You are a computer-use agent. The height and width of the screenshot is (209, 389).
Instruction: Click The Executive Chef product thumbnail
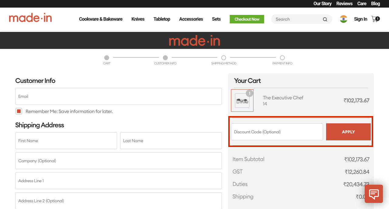242,101
